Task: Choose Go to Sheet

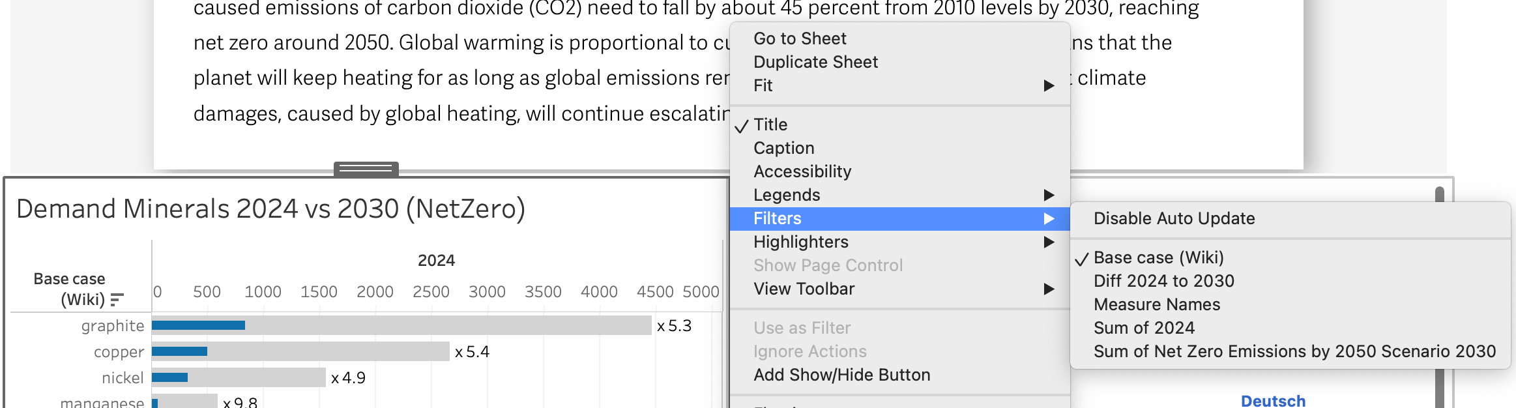Action: [899, 38]
